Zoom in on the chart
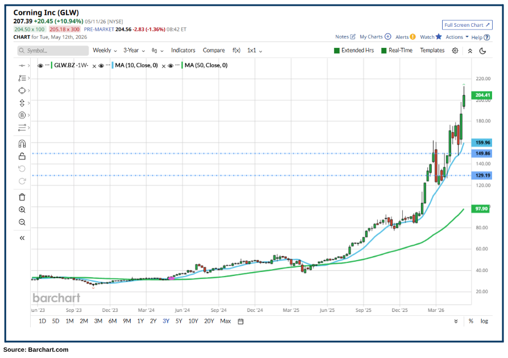 (x=22, y=209)
